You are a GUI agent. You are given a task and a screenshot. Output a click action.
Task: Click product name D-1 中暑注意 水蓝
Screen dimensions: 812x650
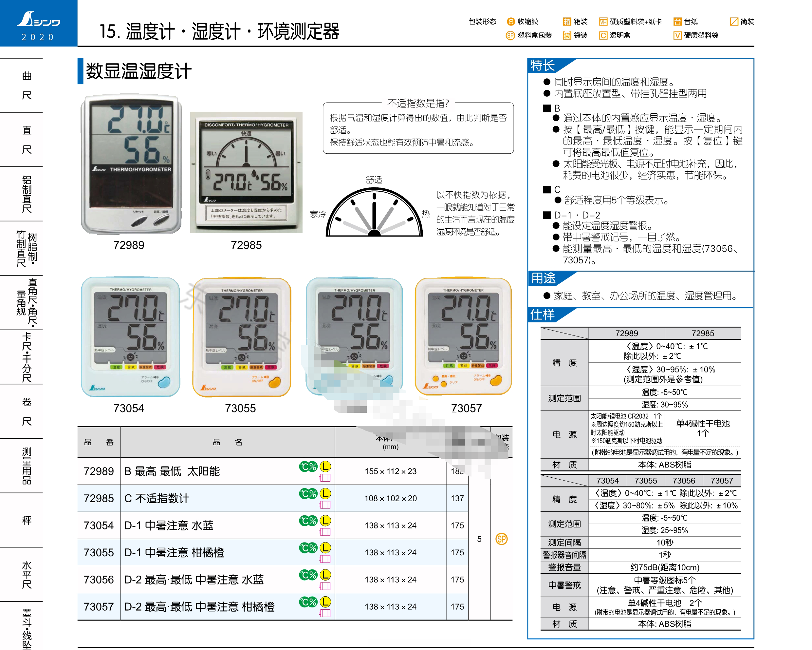point(169,525)
